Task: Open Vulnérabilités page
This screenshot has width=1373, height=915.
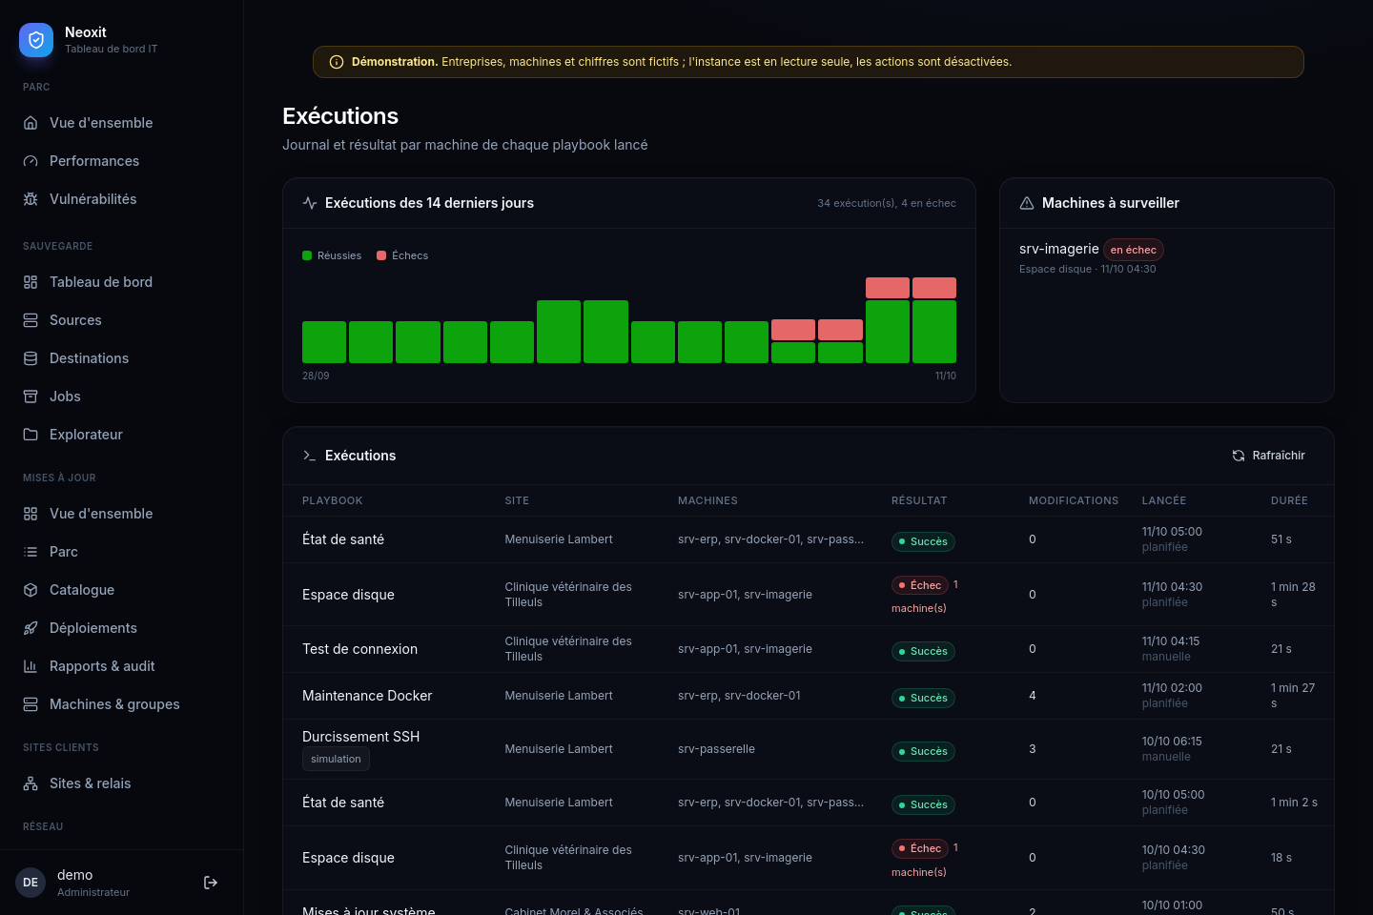Action: (121, 199)
